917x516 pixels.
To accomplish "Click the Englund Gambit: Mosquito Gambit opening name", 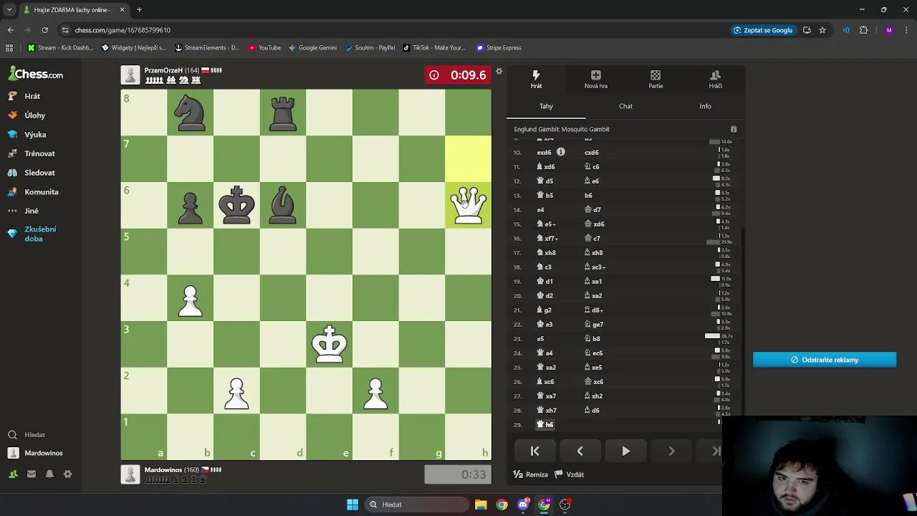I will click(562, 129).
